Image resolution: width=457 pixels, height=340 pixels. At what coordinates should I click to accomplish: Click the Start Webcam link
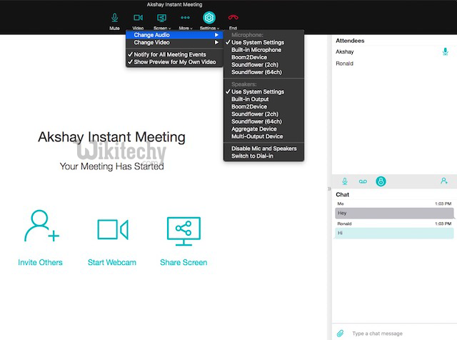(x=112, y=262)
